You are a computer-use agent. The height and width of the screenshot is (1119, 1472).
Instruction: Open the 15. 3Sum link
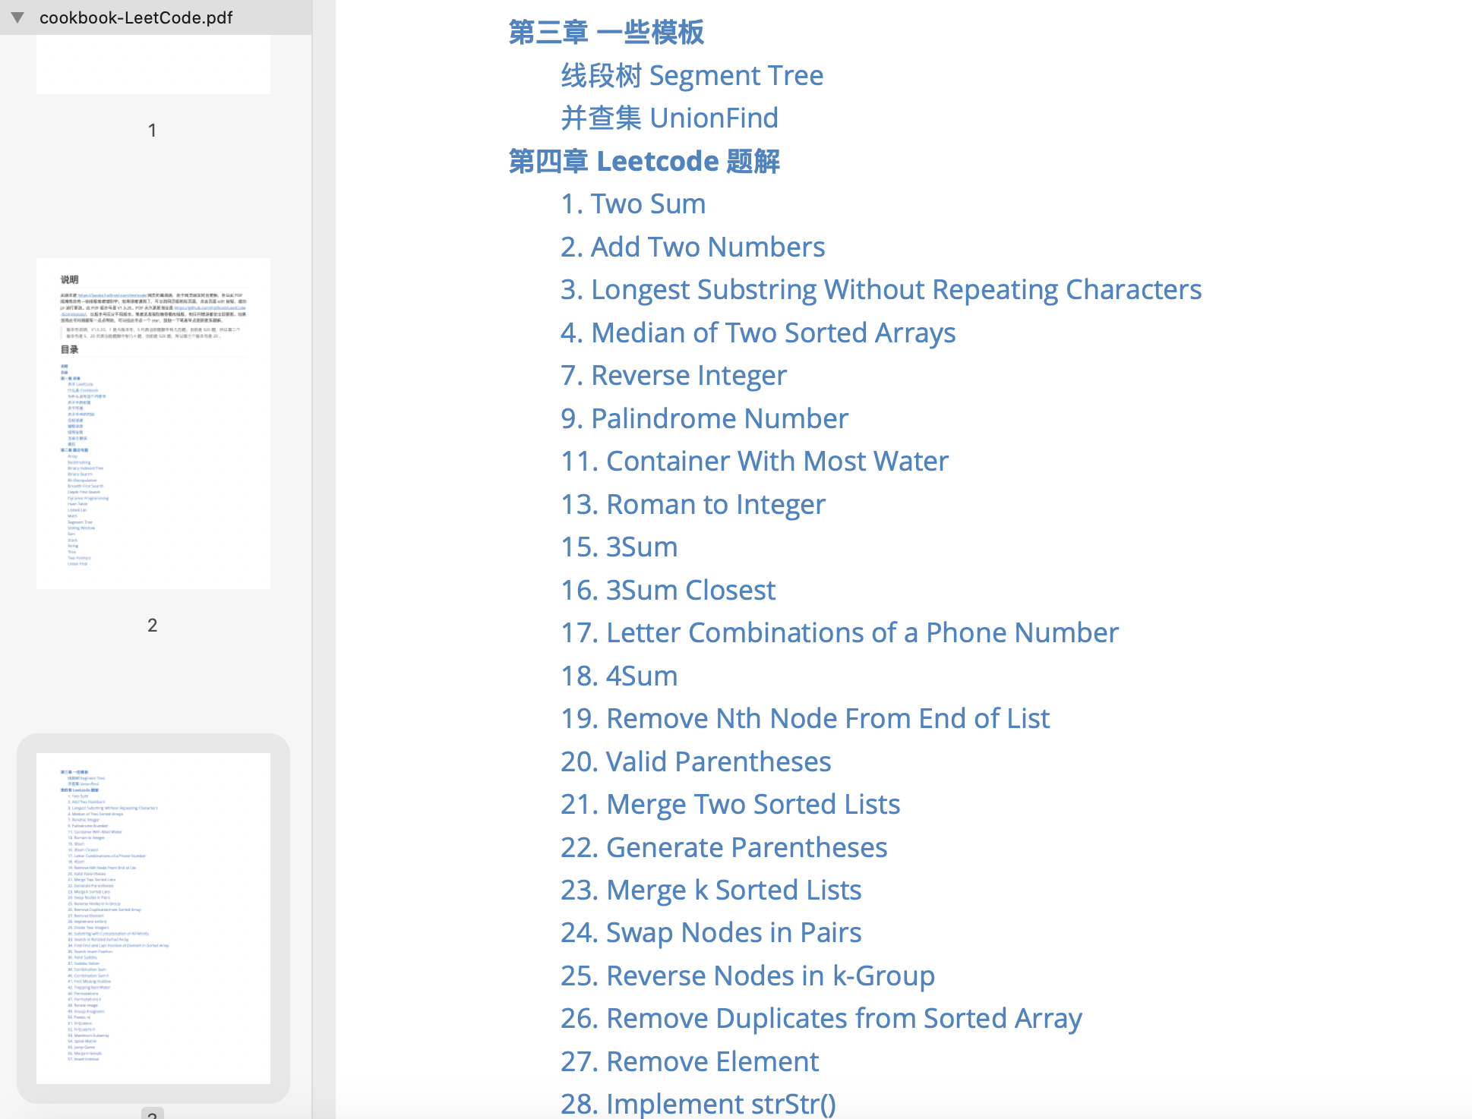(619, 547)
